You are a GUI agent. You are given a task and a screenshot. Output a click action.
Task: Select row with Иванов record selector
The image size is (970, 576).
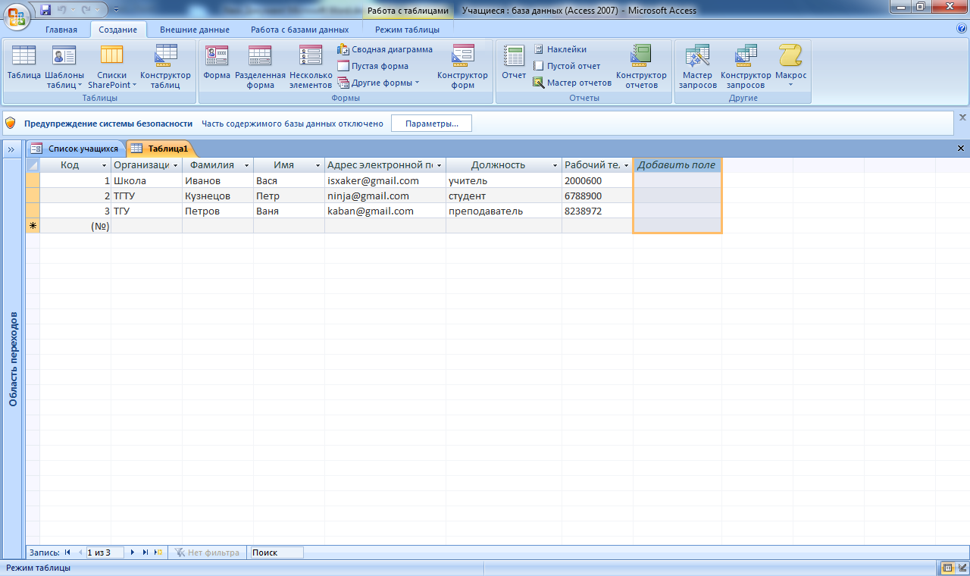point(33,180)
